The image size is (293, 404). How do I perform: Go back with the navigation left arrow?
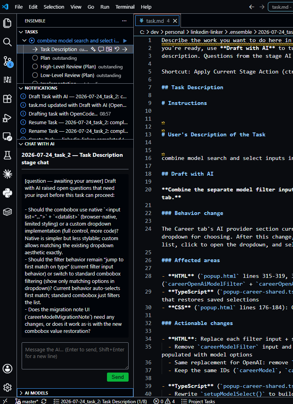point(252,7)
